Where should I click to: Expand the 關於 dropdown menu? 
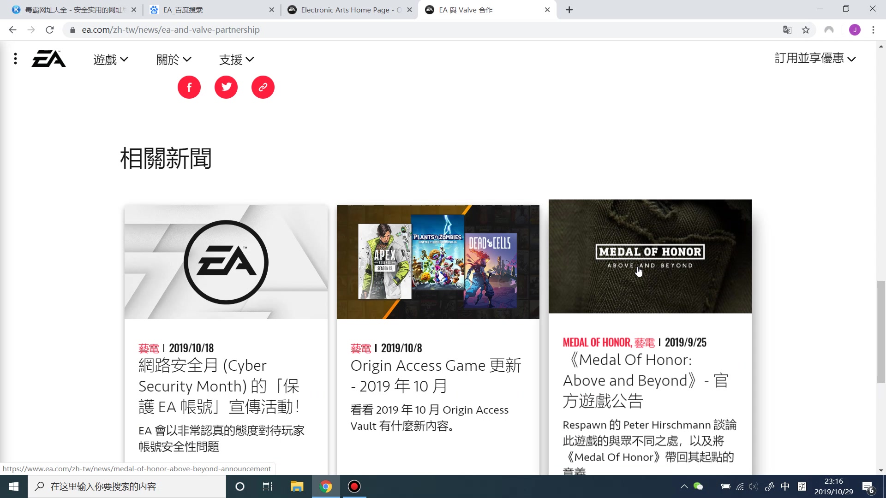[x=174, y=59]
